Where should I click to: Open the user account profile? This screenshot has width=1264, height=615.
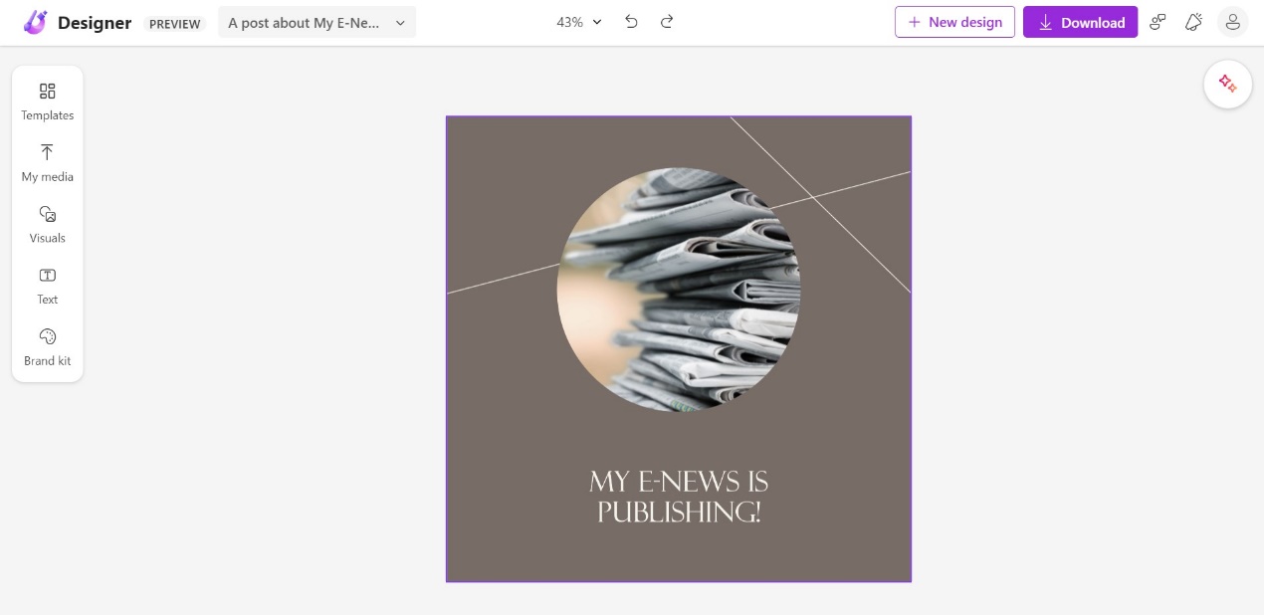pyautogui.click(x=1232, y=22)
